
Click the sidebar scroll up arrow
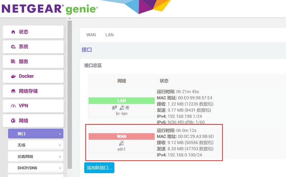69,19
